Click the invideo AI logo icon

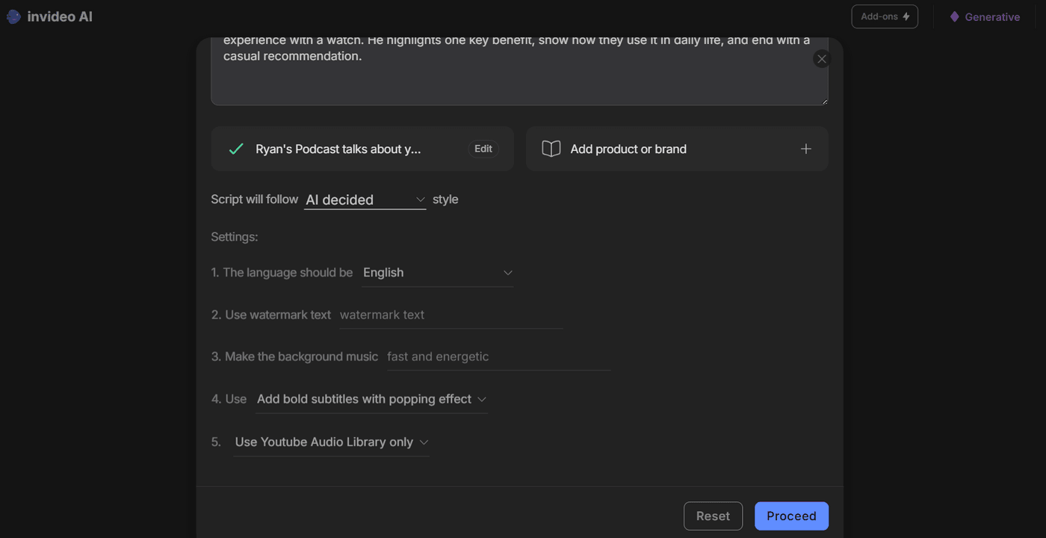tap(13, 16)
